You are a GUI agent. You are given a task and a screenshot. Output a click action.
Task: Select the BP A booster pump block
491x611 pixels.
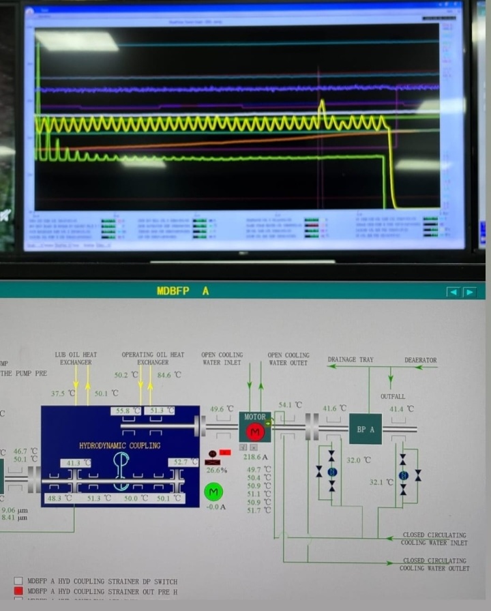(366, 429)
